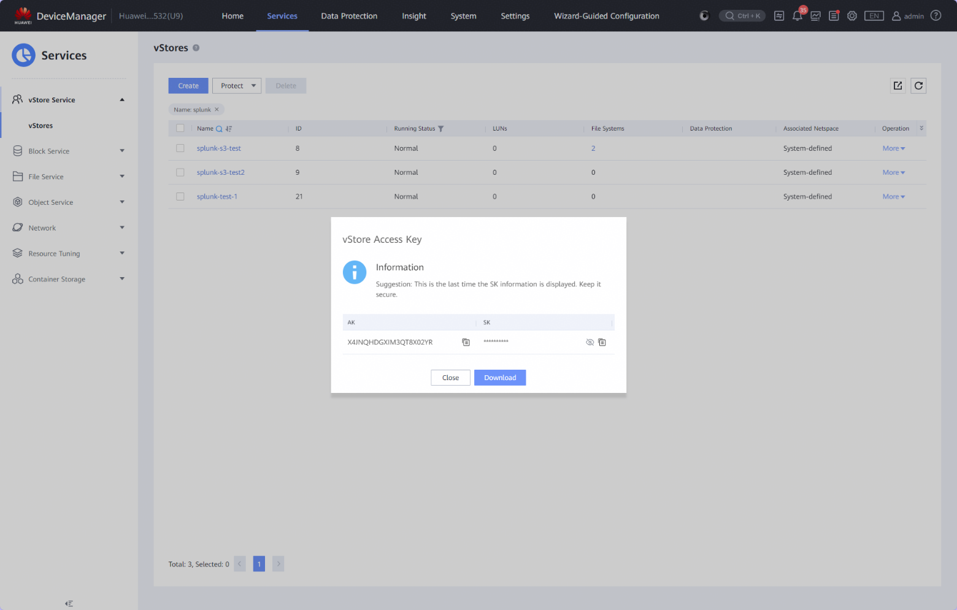
Task: Click the File Service folder icon
Action: (x=18, y=177)
